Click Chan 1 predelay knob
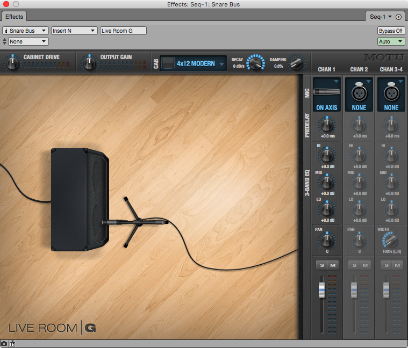Image resolution: width=408 pixels, height=348 pixels. click(327, 125)
